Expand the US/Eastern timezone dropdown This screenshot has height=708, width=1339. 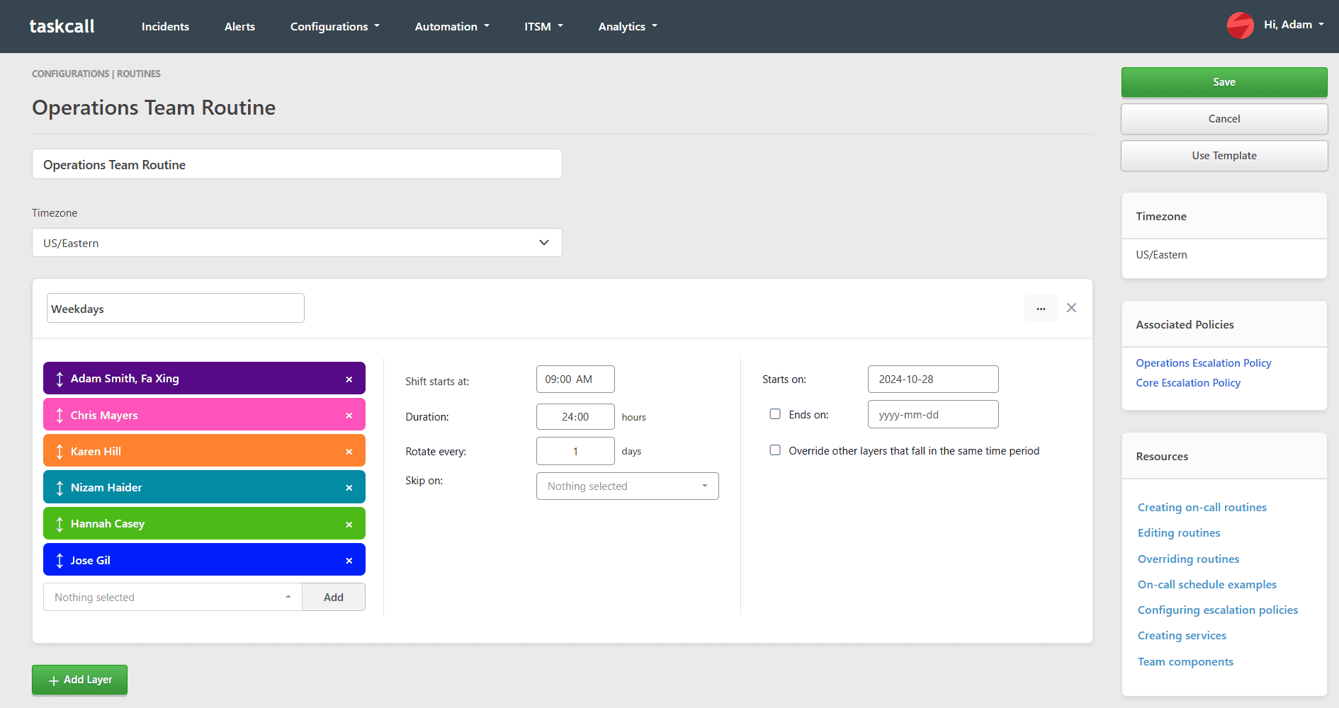tap(297, 243)
